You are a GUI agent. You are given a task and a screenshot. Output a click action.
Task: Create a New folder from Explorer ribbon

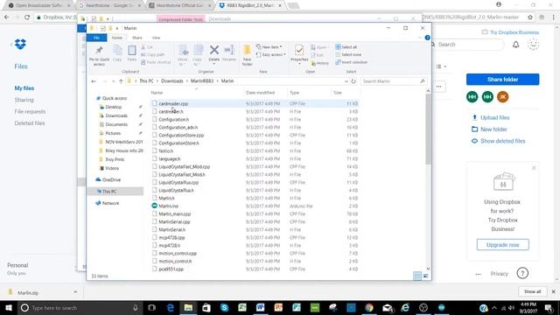[247, 55]
